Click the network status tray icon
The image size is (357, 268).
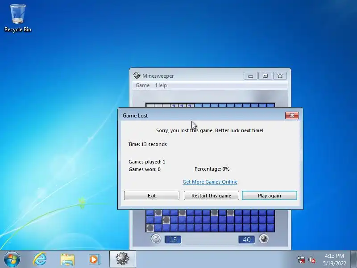pos(301,260)
